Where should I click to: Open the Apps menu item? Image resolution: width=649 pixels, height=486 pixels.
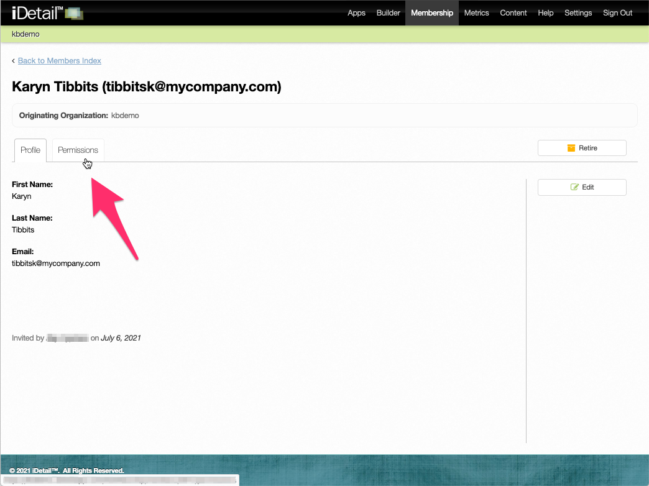[356, 13]
